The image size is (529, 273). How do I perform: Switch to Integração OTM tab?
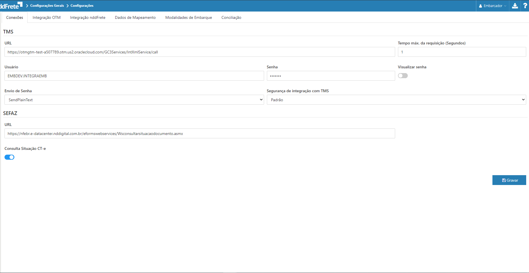tap(46, 17)
